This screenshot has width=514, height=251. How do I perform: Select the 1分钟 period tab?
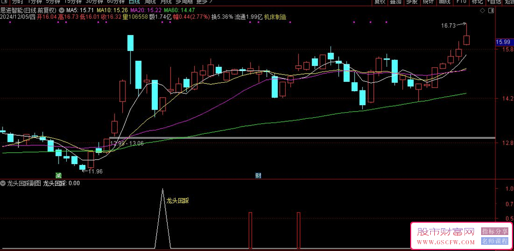pos(34,2)
